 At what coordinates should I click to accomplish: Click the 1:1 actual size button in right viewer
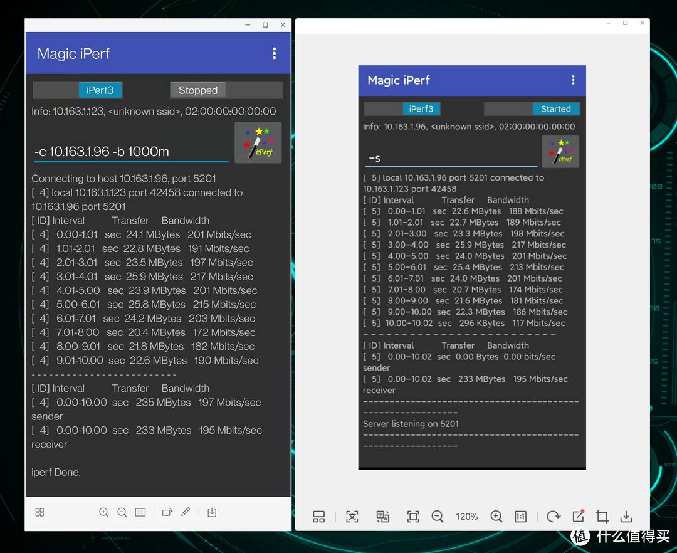tap(520, 517)
